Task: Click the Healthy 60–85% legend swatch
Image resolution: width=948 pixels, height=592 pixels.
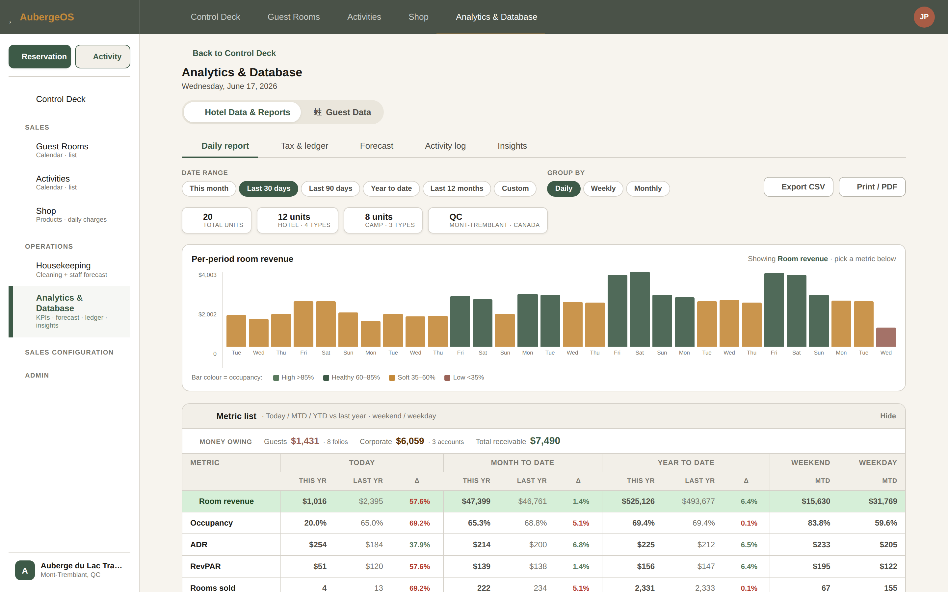Action: pos(326,378)
